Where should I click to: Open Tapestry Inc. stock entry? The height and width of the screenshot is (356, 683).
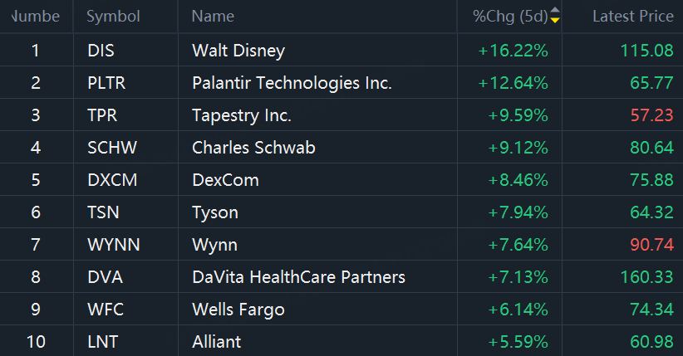point(242,115)
